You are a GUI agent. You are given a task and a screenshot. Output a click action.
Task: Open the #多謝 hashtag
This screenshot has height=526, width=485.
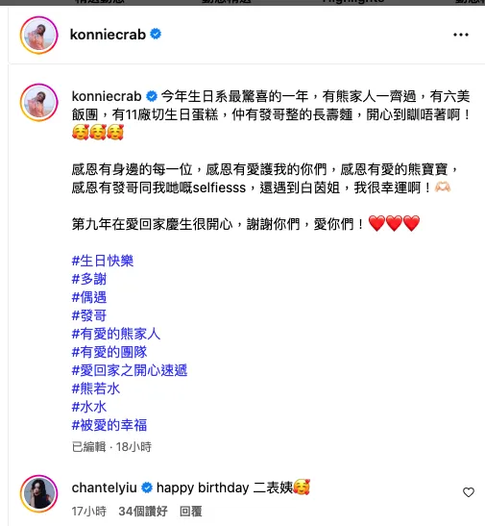pos(89,279)
